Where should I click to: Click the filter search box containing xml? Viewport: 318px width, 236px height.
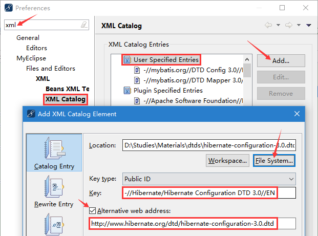point(47,25)
